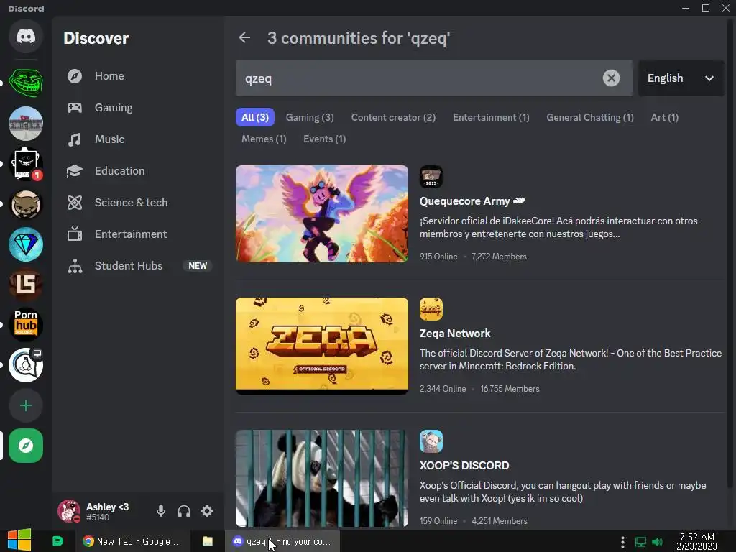Open the building photo server icon
This screenshot has width=736, height=552.
(x=26, y=124)
